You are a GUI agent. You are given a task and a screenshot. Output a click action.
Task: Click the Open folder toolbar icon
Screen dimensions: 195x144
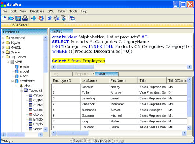tap(11, 18)
